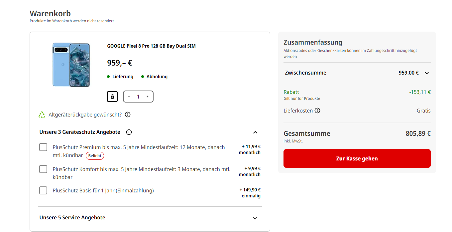Open info icon next to Altgeräterückgabe gewünscht
The height and width of the screenshot is (232, 452).
[x=128, y=115]
